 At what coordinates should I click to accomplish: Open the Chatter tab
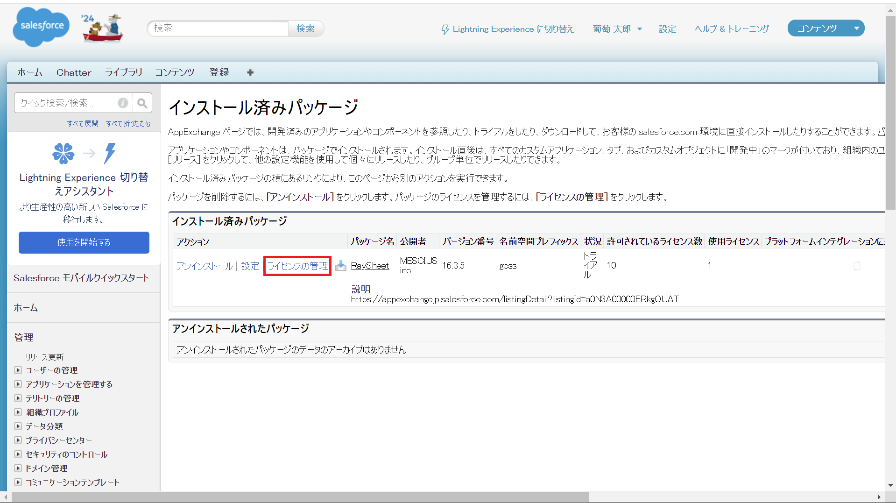tap(74, 72)
